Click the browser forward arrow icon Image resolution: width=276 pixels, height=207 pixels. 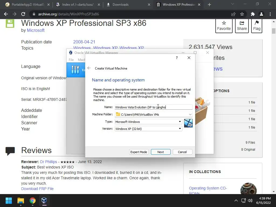[x=15, y=14]
